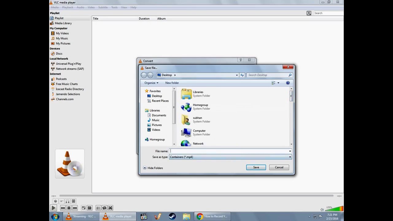Select Desktop under Favorites
The width and height of the screenshot is (393, 221).
point(157,96)
